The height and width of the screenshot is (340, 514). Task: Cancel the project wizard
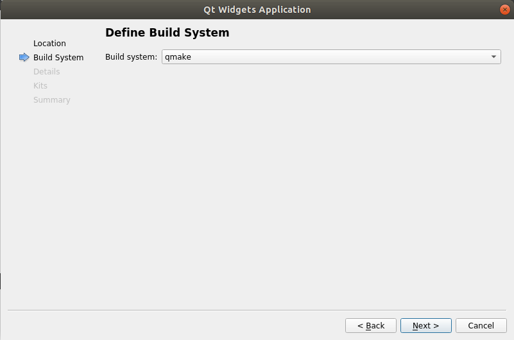coord(481,326)
